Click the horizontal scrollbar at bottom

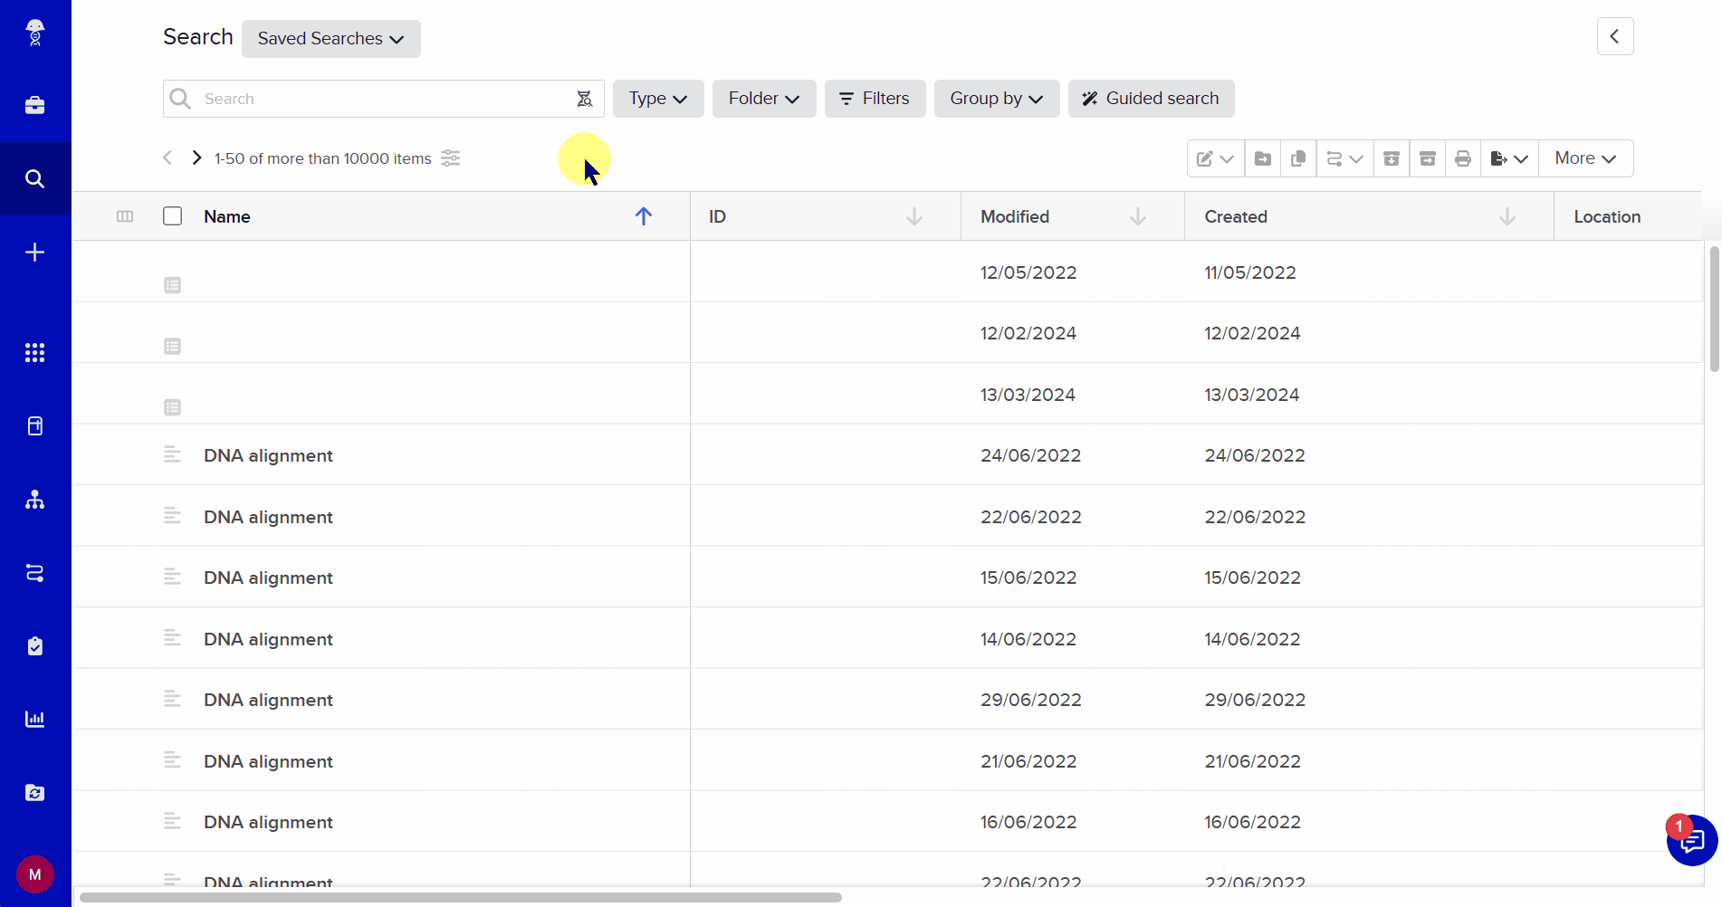461,898
